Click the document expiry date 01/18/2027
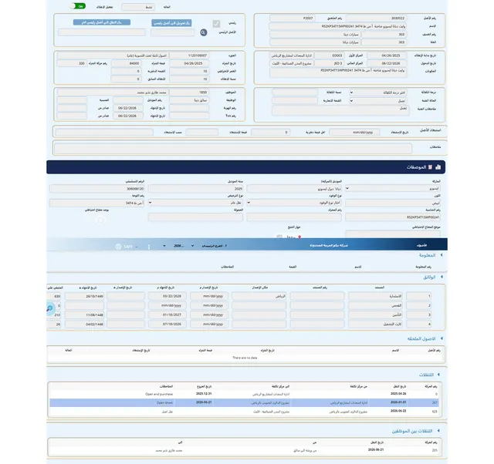Image resolution: width=494 pixels, height=464 pixels. tap(167, 314)
